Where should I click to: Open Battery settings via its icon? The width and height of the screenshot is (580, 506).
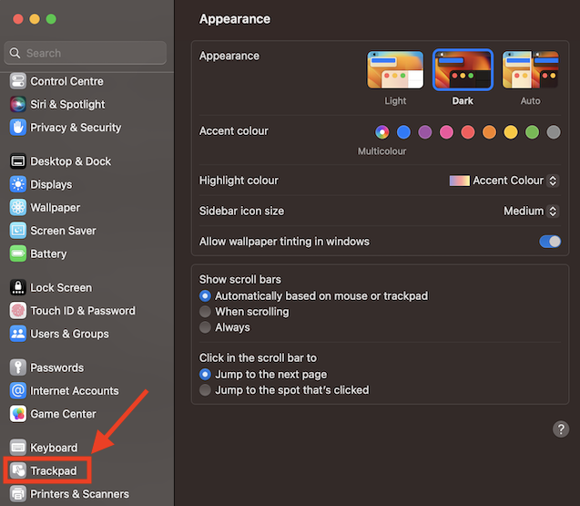[18, 254]
